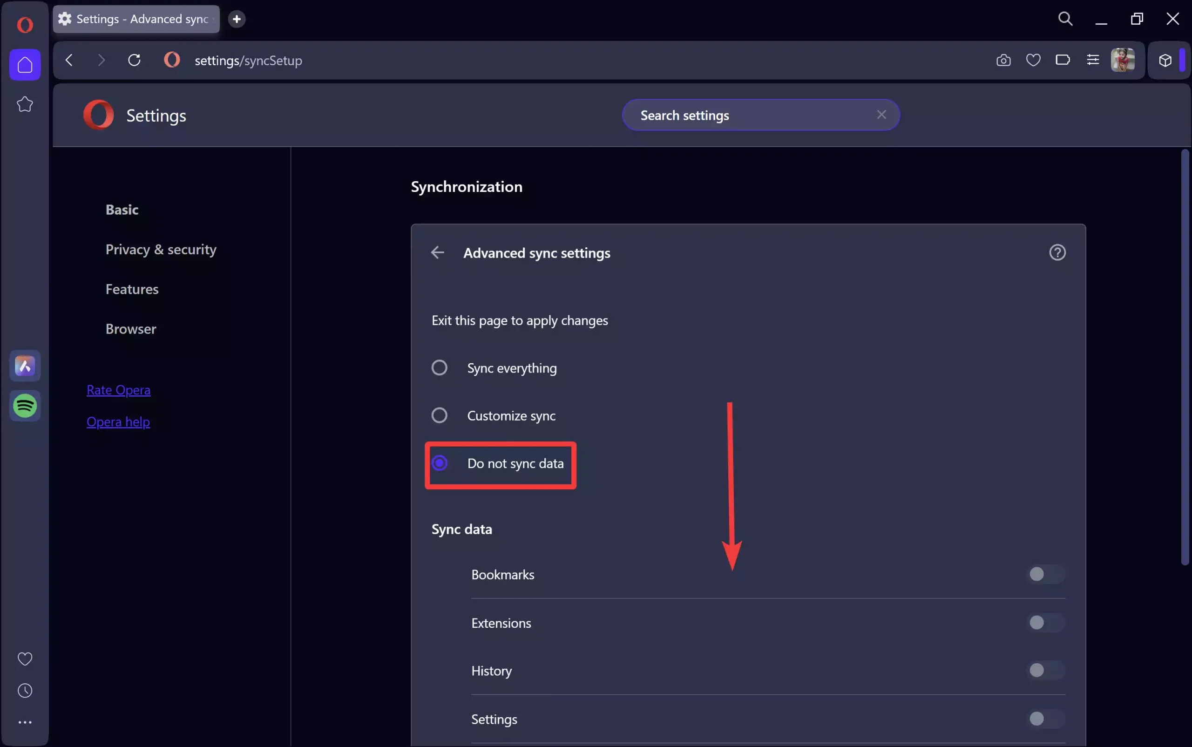Open Bookmarks via the star sidebar icon

coord(25,104)
